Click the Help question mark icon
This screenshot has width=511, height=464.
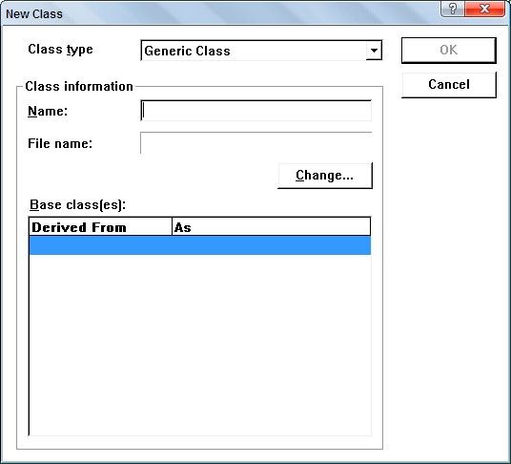tap(453, 9)
